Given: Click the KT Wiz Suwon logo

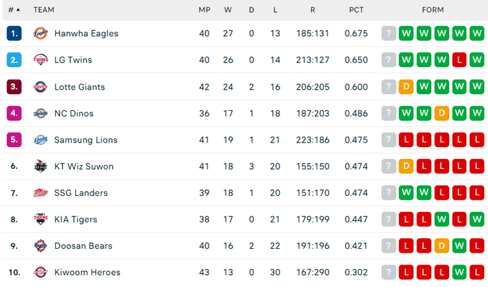Looking at the screenshot, I should [x=41, y=166].
